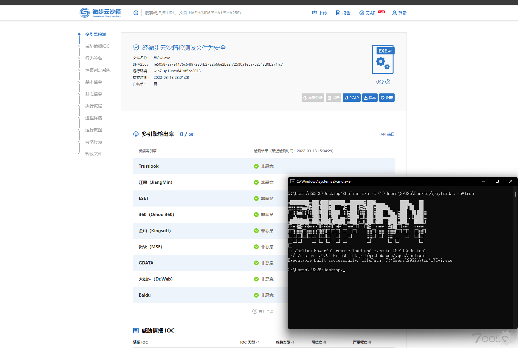
Task: Select 威胁情报IOC in the sidebar
Action: [x=97, y=46]
